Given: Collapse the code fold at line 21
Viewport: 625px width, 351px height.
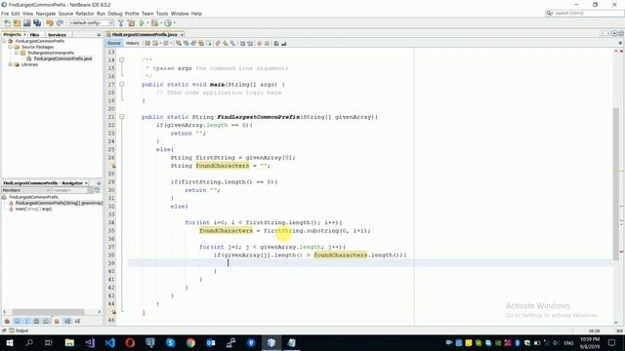Looking at the screenshot, I should (122, 117).
